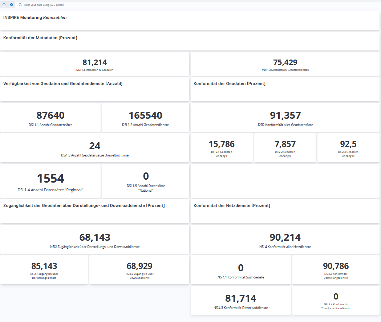
Task: Select the INSPIRE Monitoring Kennzahlen title
Action: pyautogui.click(x=35, y=17)
